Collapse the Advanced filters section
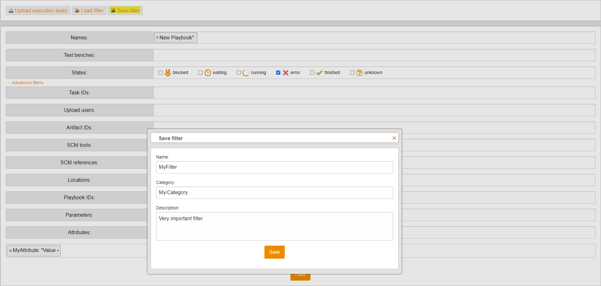Viewport: 601px width, 286px height. pos(25,83)
